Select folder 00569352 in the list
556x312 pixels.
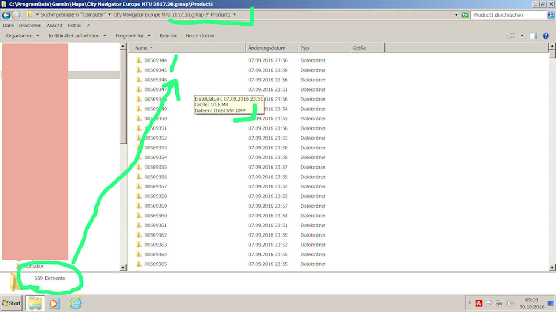coord(155,138)
